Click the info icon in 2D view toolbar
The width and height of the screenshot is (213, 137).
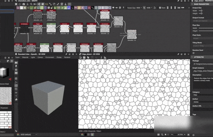[x=101, y=58]
